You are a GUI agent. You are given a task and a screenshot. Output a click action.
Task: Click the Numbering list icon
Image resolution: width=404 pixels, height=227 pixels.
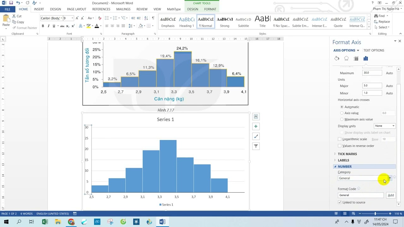116,18
